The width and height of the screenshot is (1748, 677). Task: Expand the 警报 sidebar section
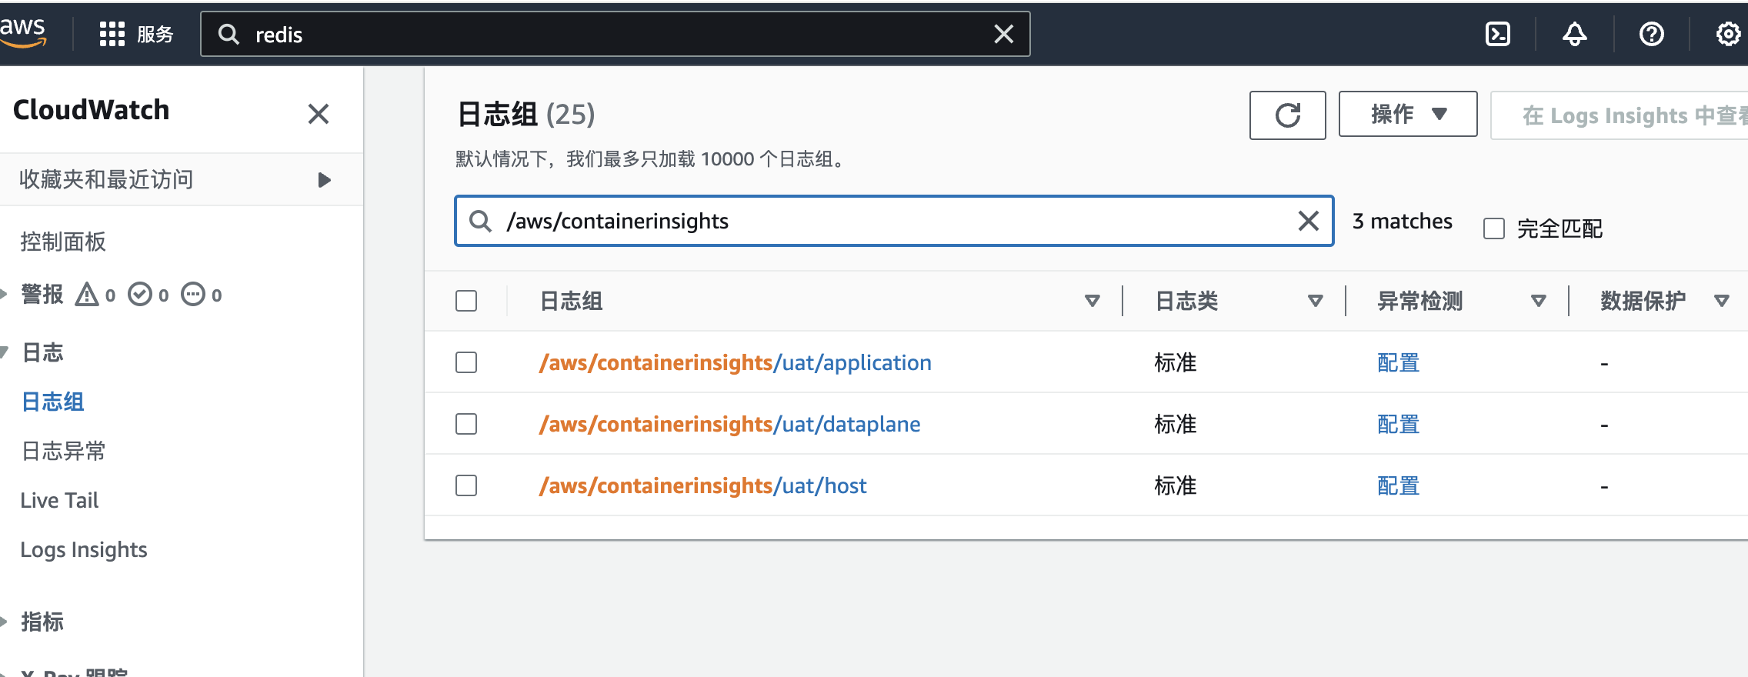click(x=4, y=294)
